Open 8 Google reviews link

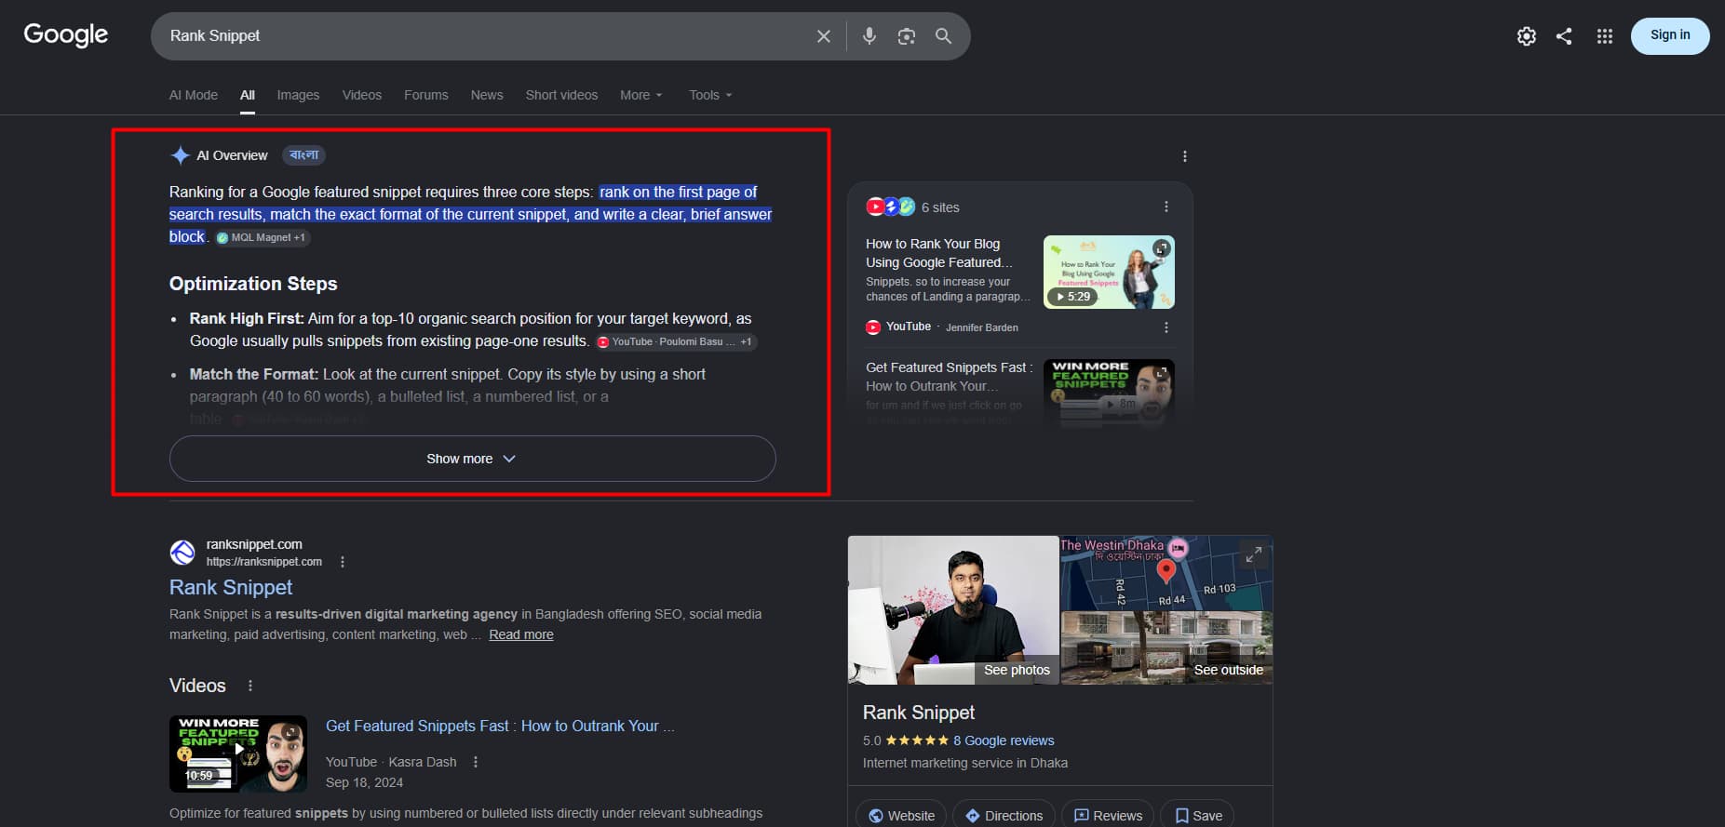point(1004,740)
